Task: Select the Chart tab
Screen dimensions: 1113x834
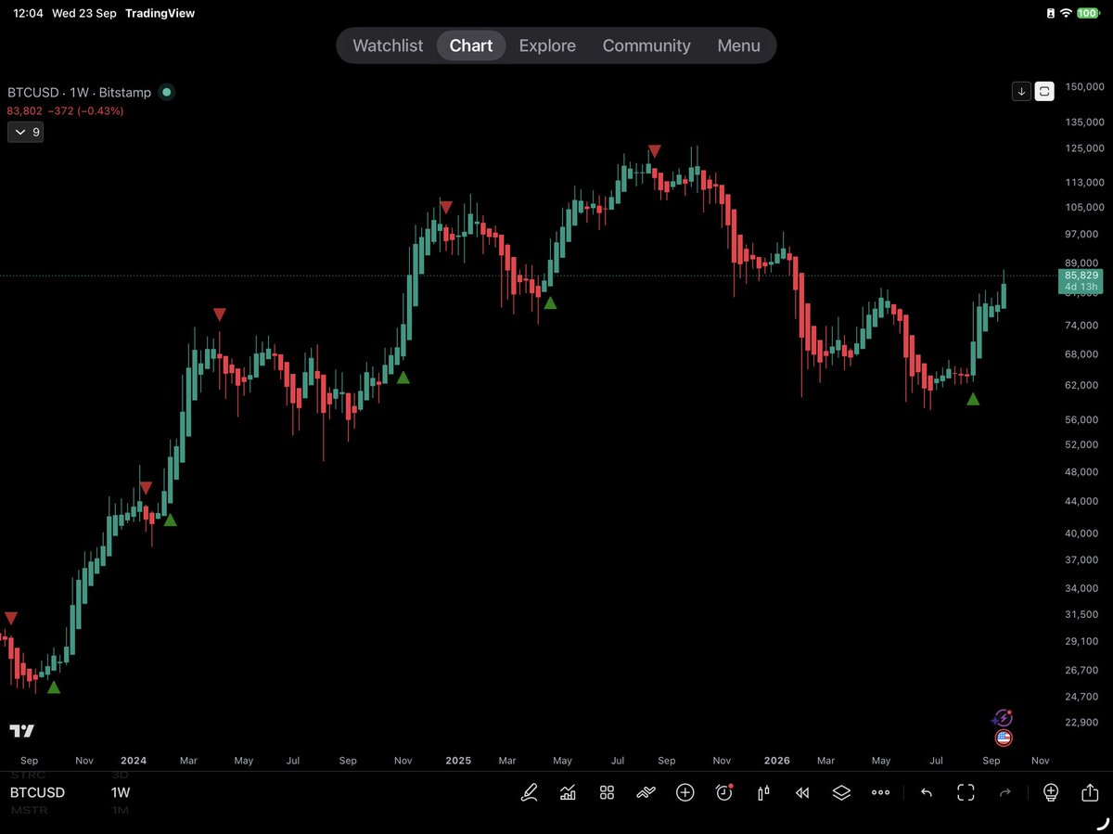Action: click(x=471, y=45)
